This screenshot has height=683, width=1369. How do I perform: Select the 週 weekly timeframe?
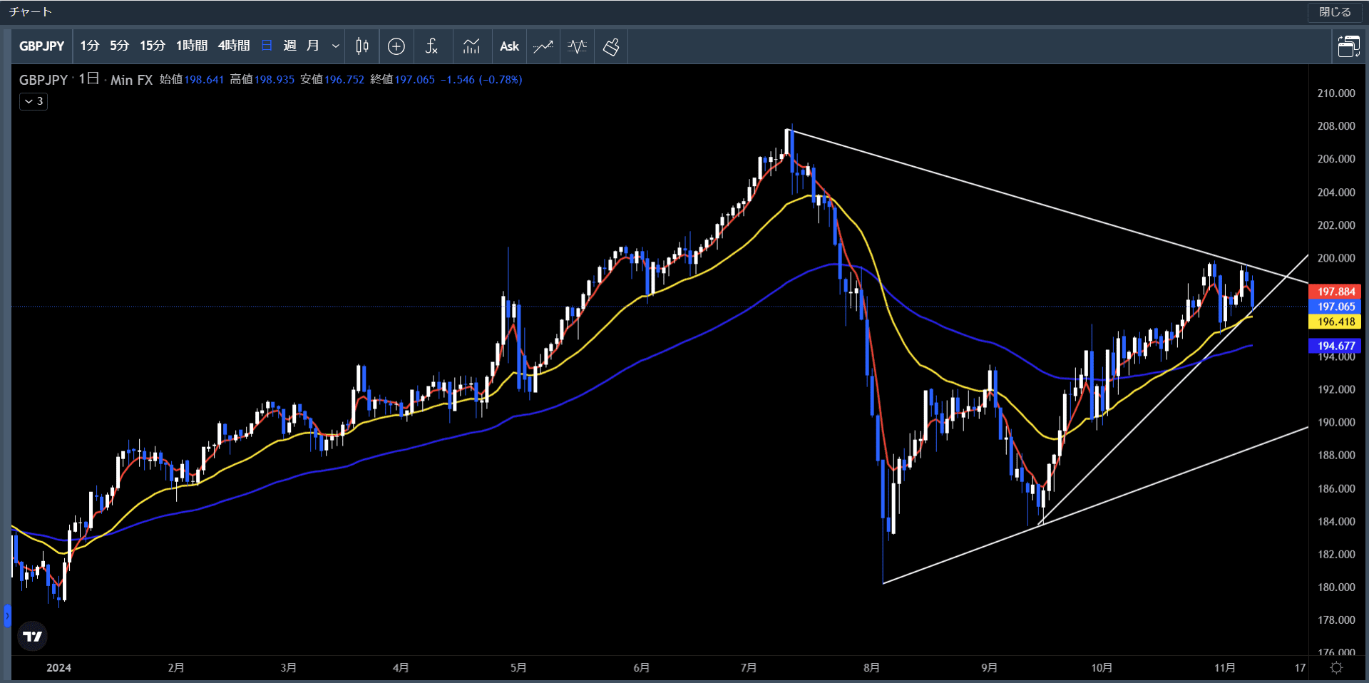289,46
